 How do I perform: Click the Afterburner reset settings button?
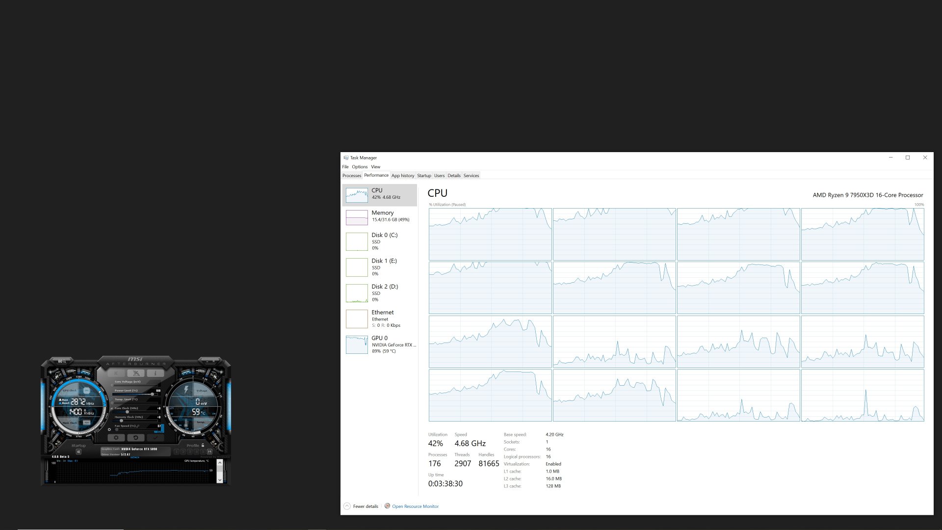[136, 438]
